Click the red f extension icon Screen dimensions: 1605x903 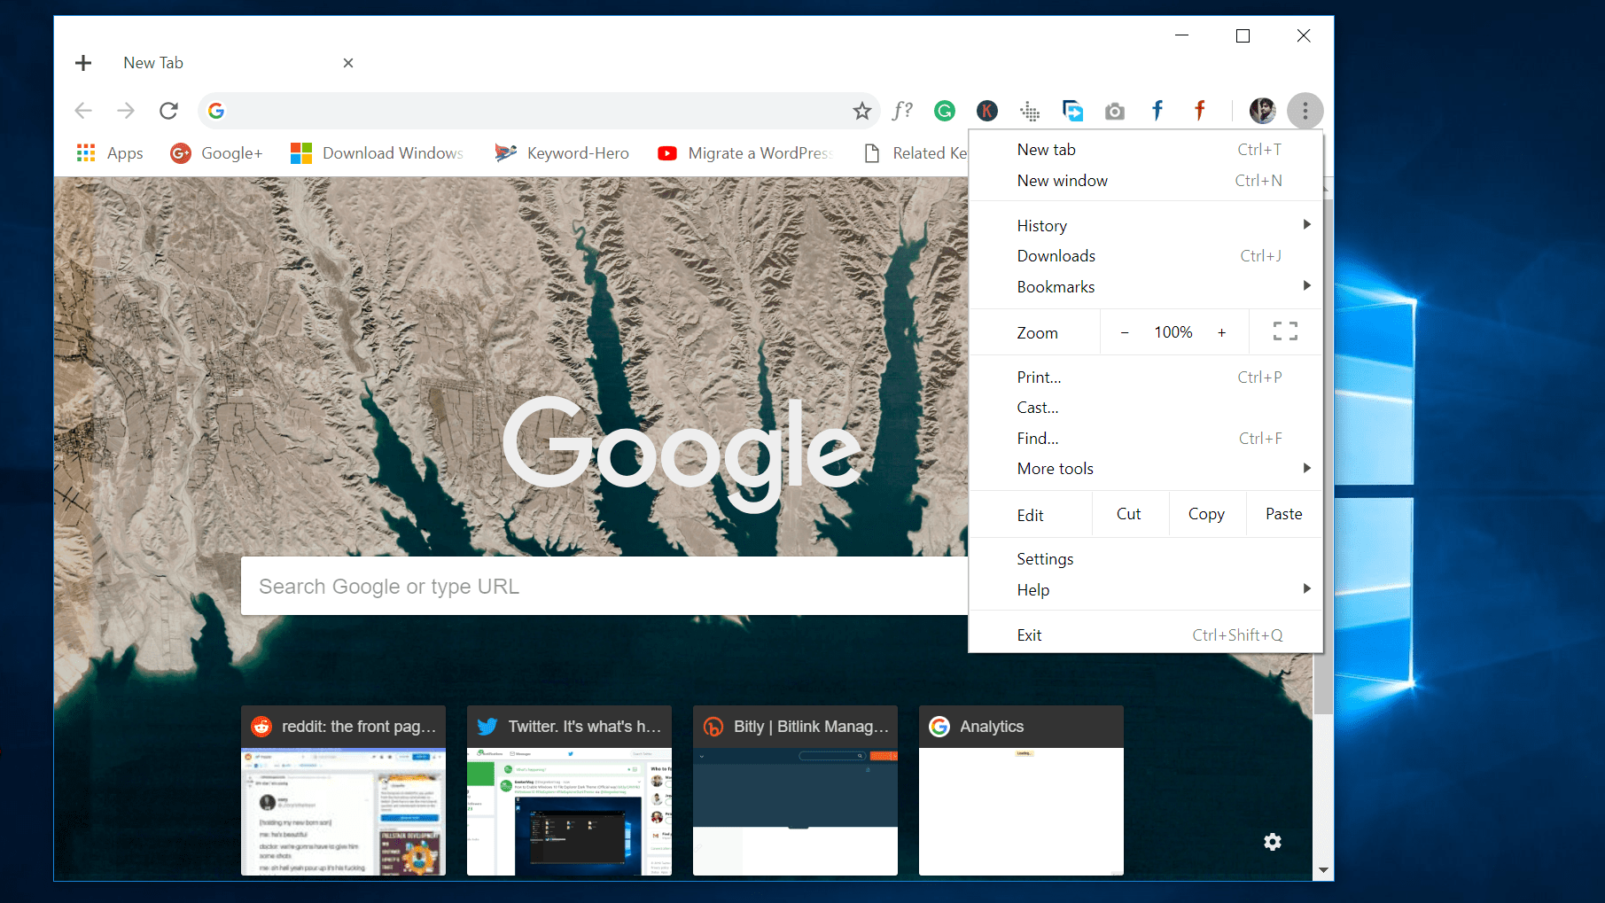(x=1200, y=111)
